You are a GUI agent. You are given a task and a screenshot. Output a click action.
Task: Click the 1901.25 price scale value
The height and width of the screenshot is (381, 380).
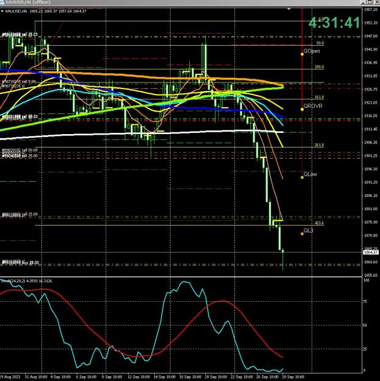(371, 155)
